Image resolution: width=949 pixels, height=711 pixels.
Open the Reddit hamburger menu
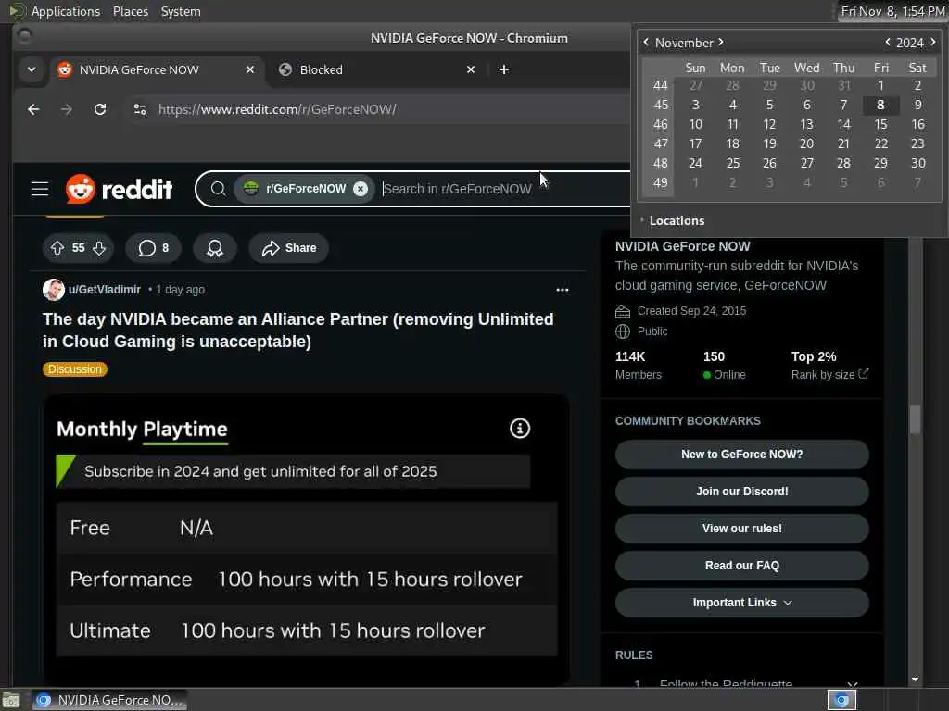point(40,189)
